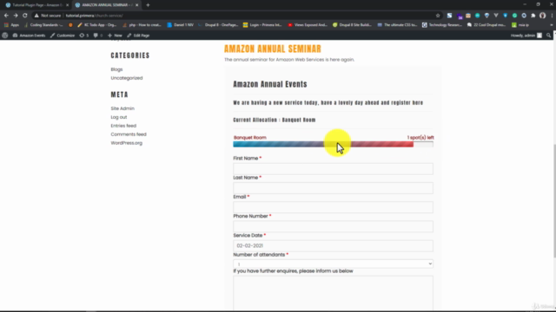Expand the Number of attendants dropdown
The height and width of the screenshot is (312, 556).
[x=333, y=263]
